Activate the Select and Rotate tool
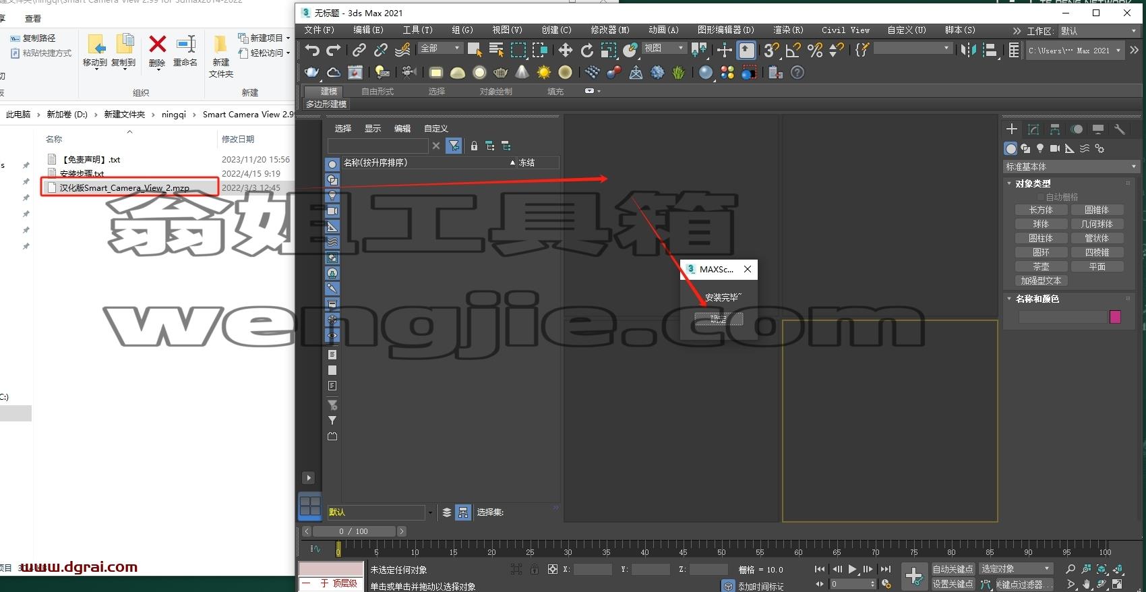Image resolution: width=1146 pixels, height=592 pixels. click(x=586, y=50)
